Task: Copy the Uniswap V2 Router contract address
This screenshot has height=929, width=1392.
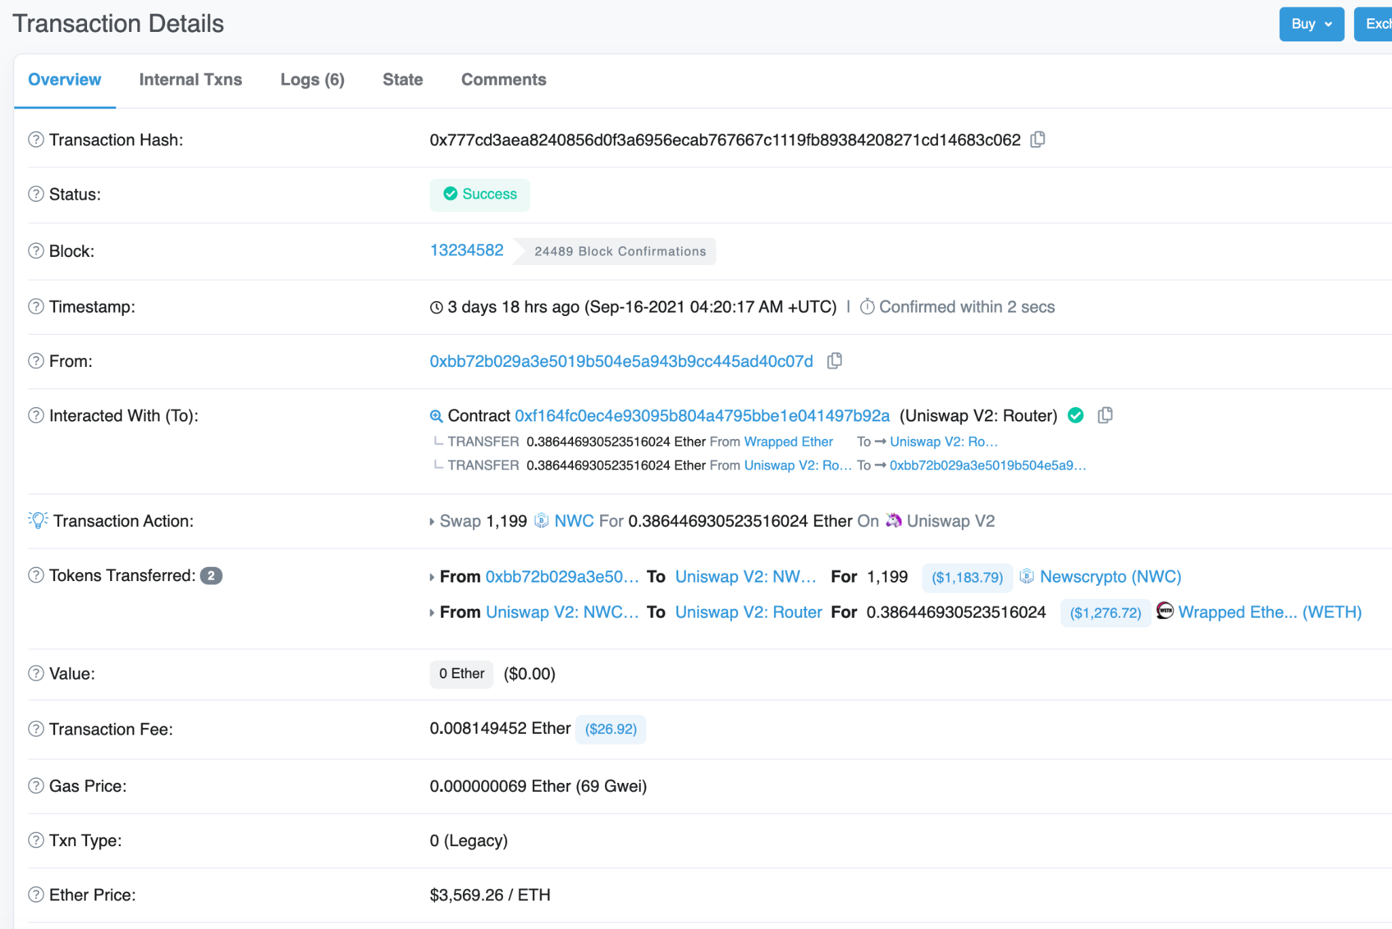Action: click(1105, 415)
